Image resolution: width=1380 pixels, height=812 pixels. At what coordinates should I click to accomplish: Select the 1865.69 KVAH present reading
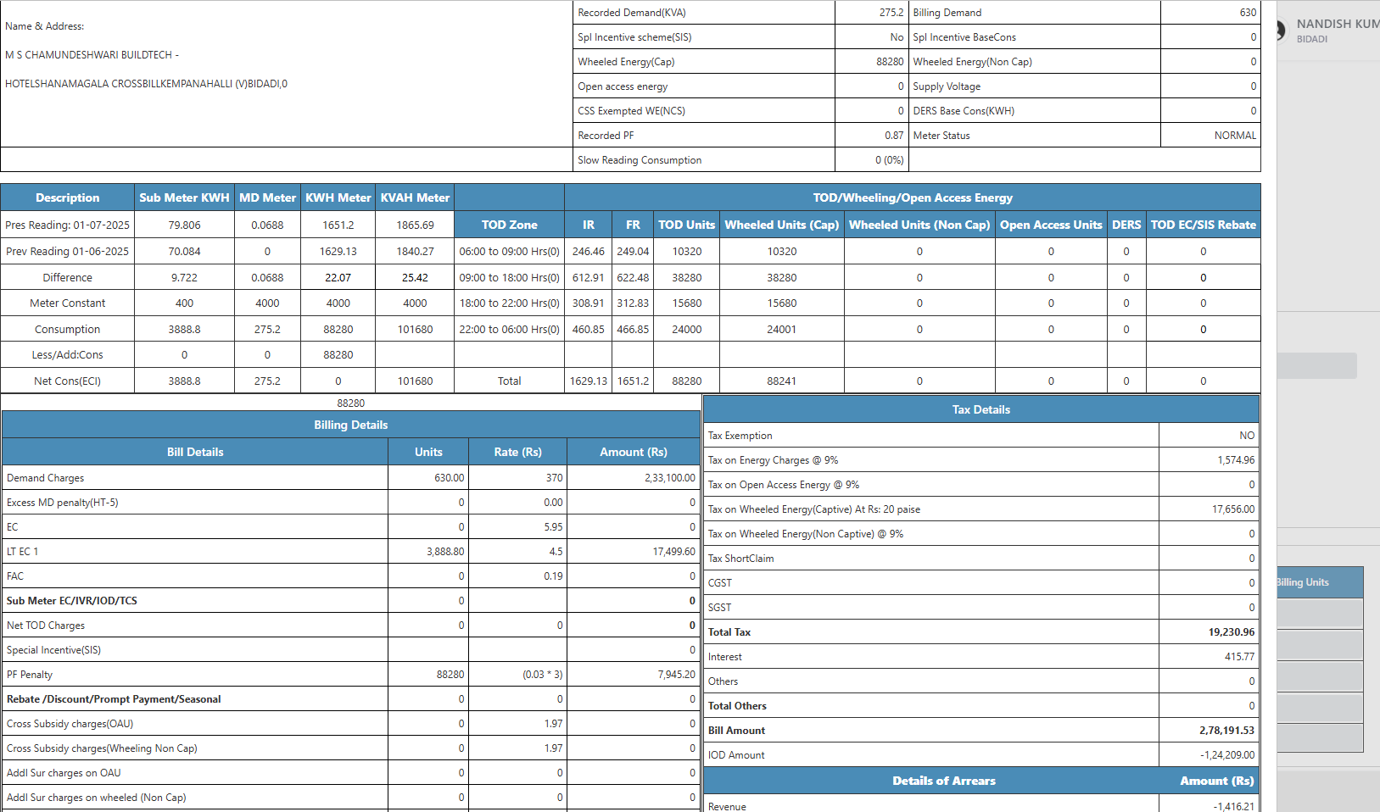tap(415, 225)
